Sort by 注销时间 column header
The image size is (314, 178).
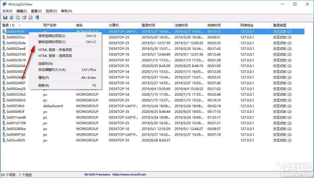point(189,25)
